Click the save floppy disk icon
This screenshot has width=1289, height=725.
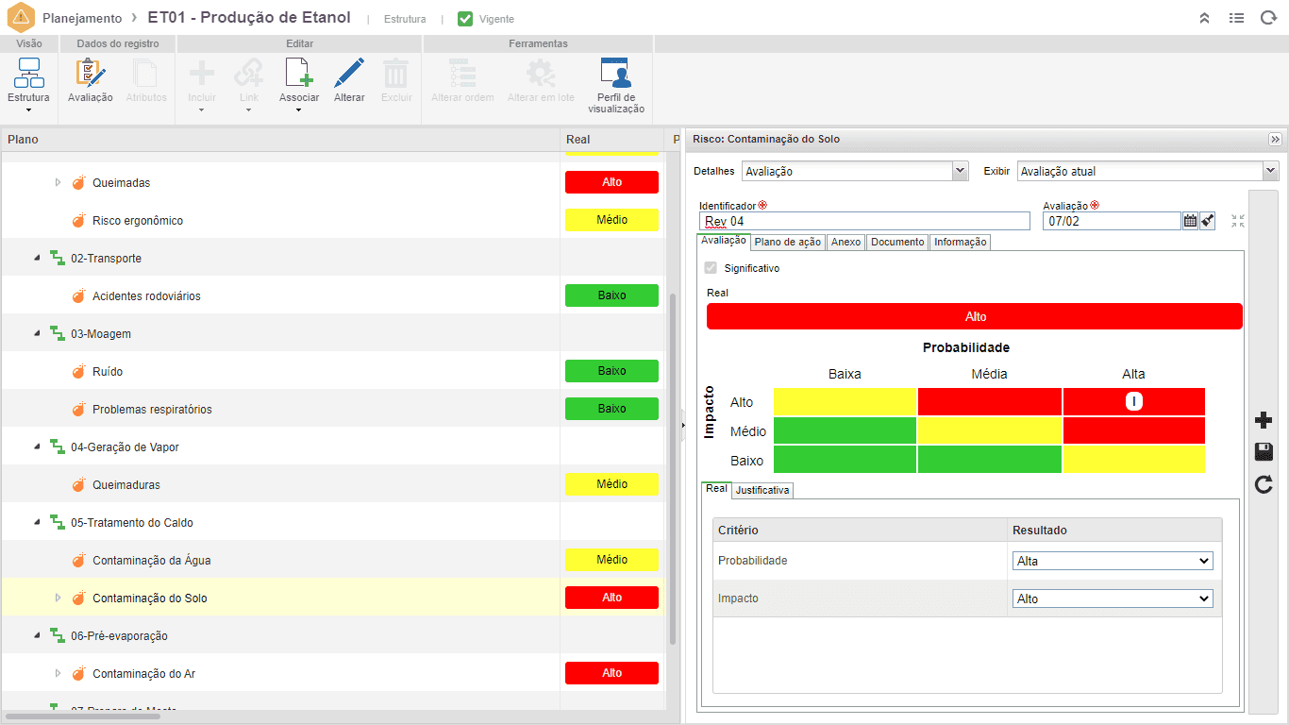pos(1264,452)
